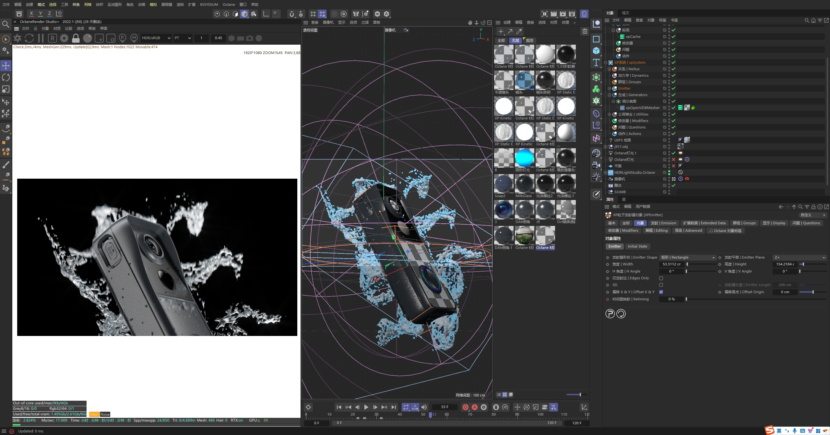This screenshot has width=830, height=435.
Task: Toggle enable checkmark for 舞台 object
Action: point(673,185)
